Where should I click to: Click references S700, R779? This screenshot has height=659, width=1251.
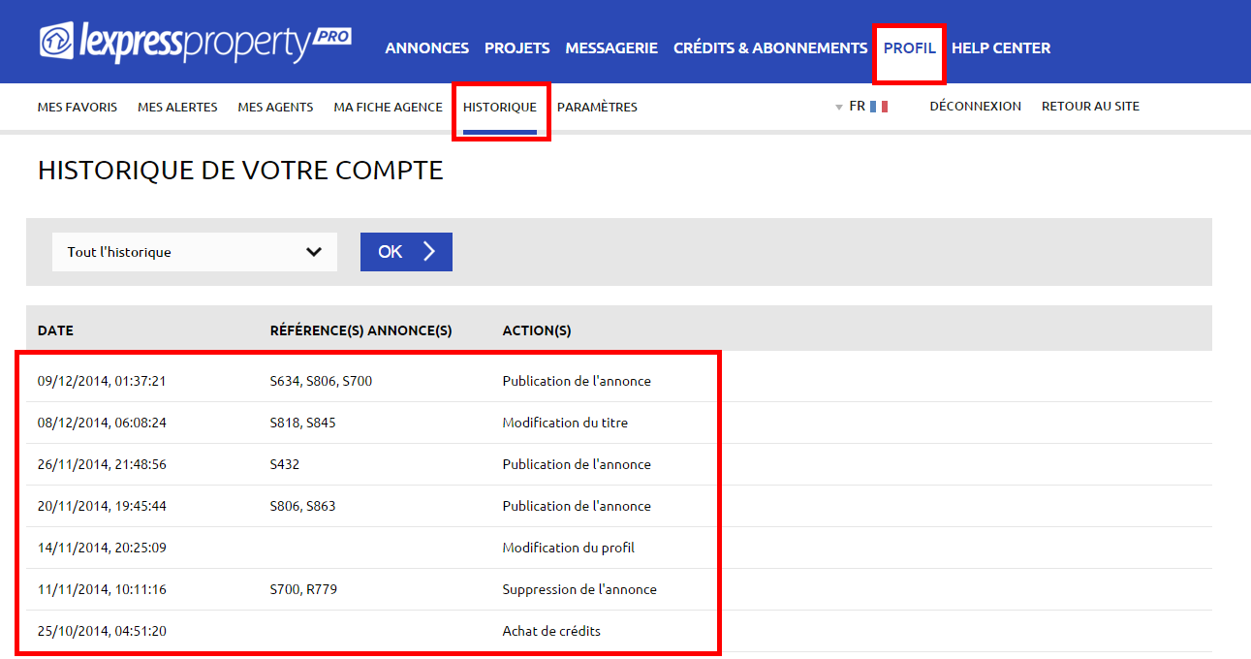(303, 589)
